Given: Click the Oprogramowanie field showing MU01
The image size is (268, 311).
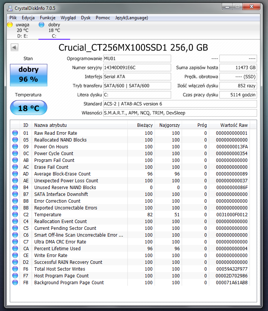Looking at the screenshot, I should click(x=137, y=59).
